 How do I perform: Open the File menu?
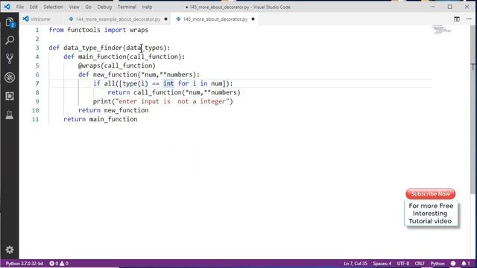point(20,7)
